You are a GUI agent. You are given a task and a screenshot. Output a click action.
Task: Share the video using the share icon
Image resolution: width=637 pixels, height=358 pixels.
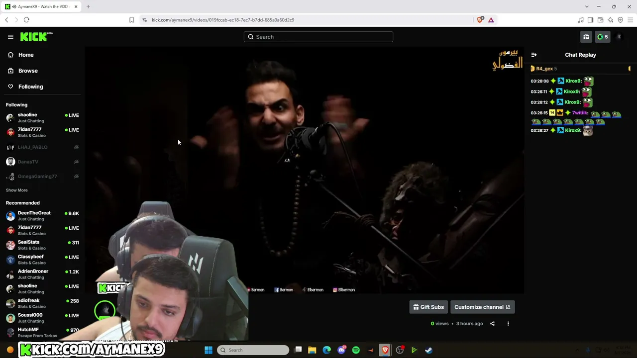[492, 324]
